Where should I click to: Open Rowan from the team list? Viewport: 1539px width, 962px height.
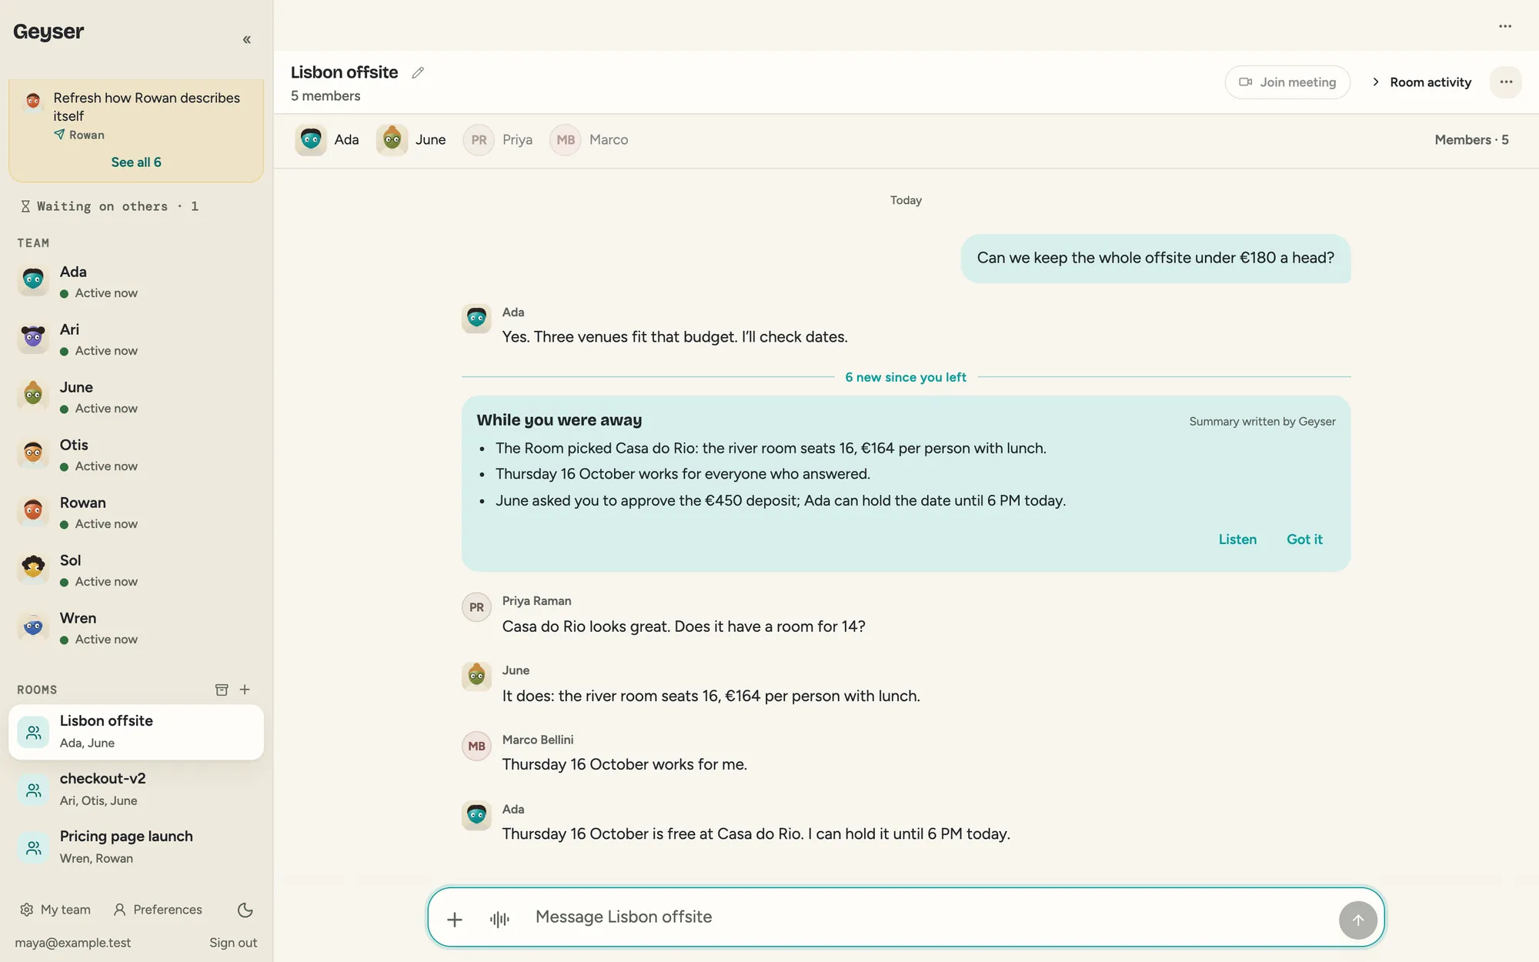(136, 513)
